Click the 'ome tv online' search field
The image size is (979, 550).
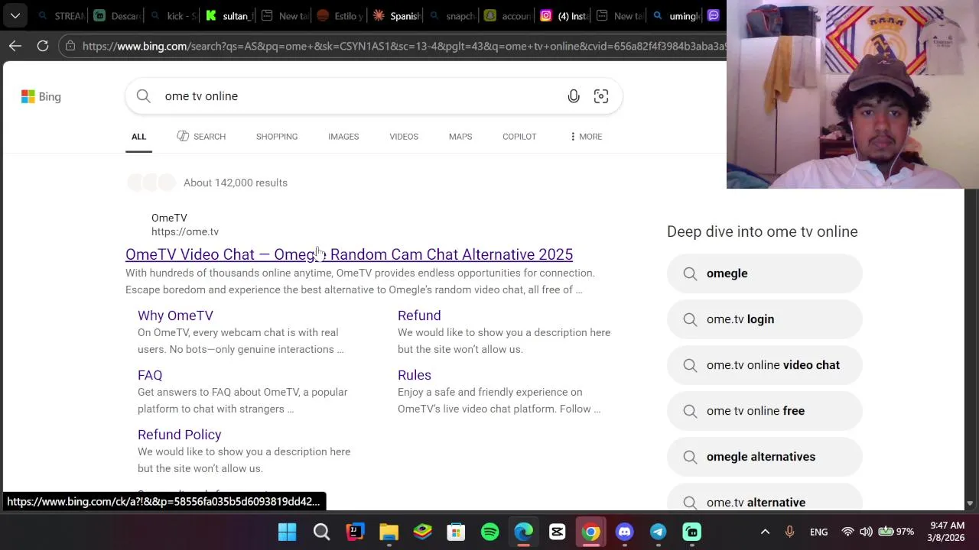[359, 96]
